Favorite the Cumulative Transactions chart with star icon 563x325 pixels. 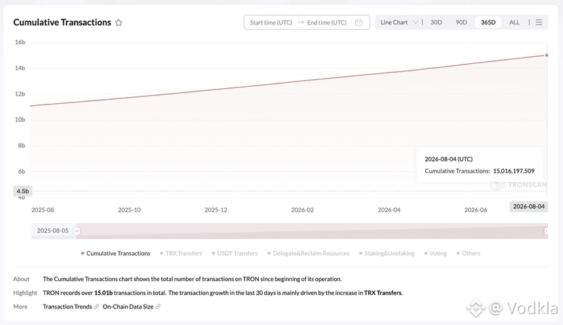click(x=119, y=22)
